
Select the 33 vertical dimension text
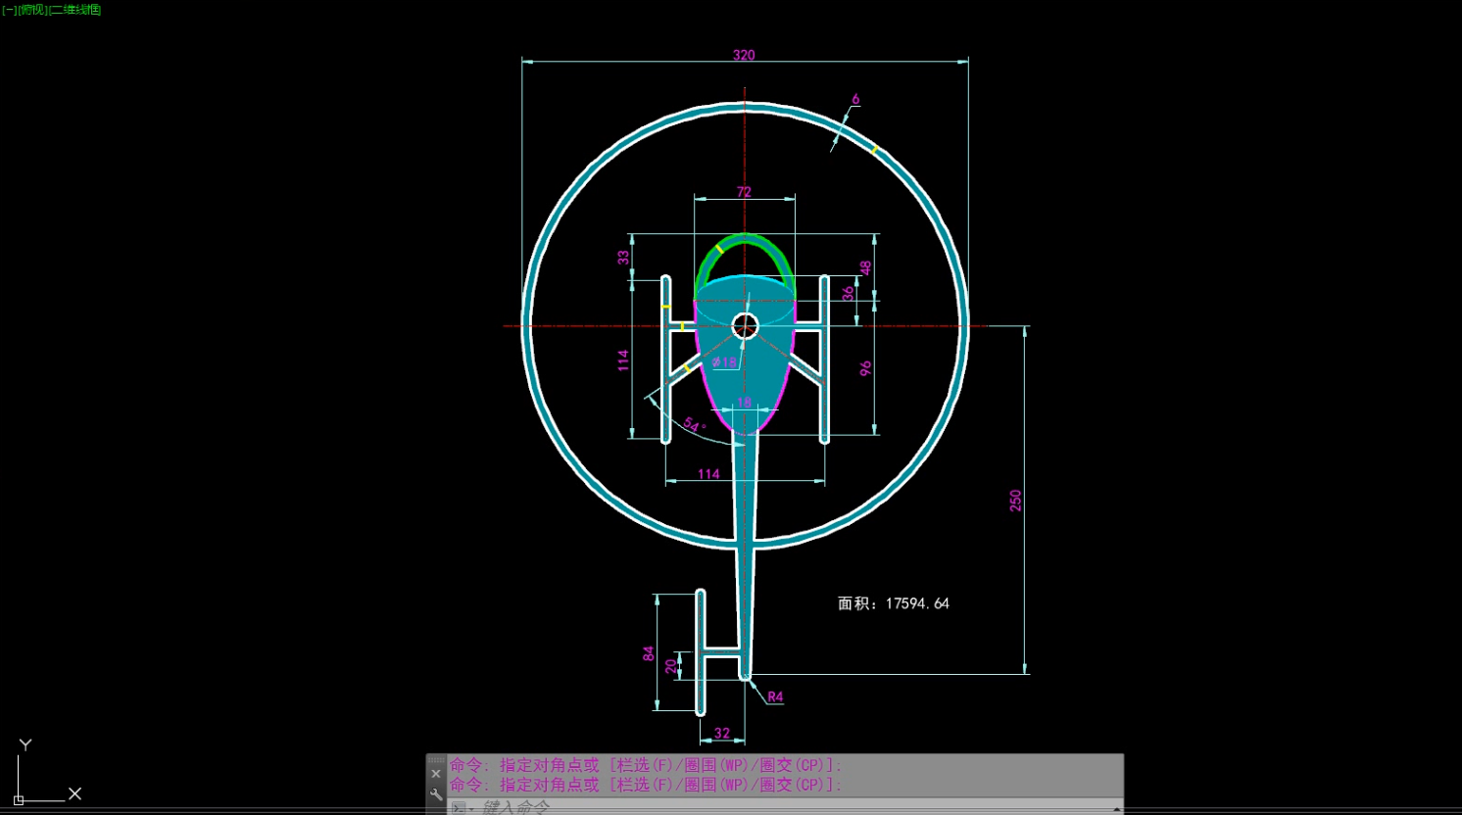click(x=623, y=258)
